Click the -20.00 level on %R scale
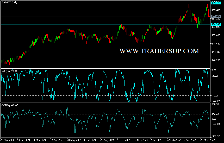The width and height of the screenshot is (224, 143). 215,76
